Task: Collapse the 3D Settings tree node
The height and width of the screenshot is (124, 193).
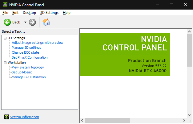Action: click(5, 38)
